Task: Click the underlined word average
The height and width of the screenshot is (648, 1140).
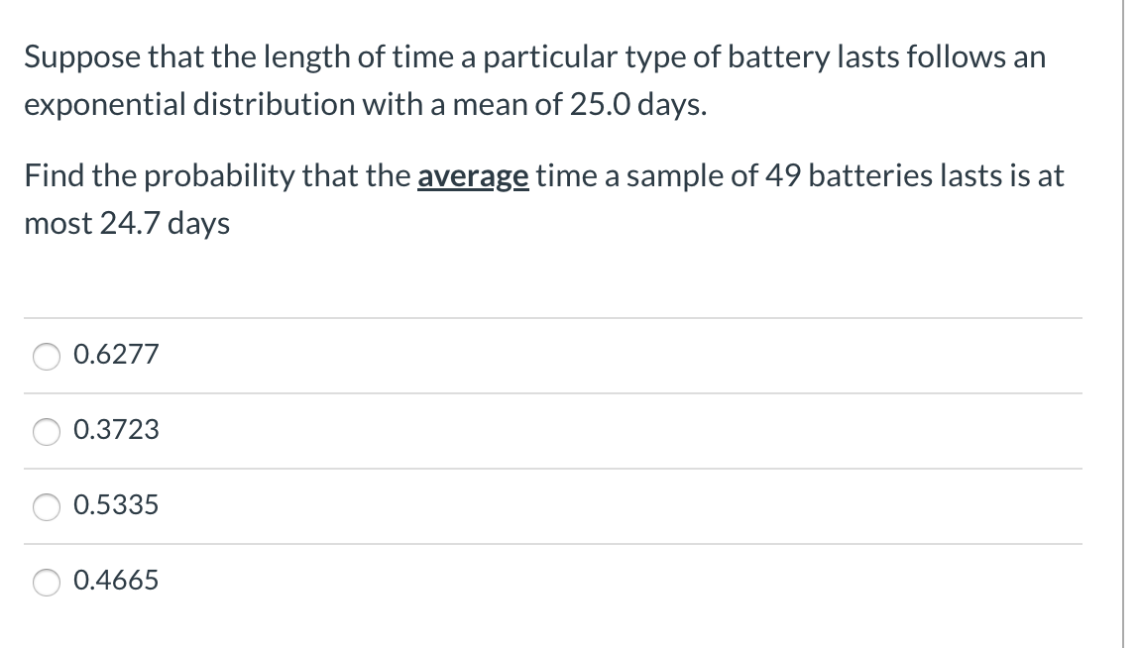Action: (473, 176)
